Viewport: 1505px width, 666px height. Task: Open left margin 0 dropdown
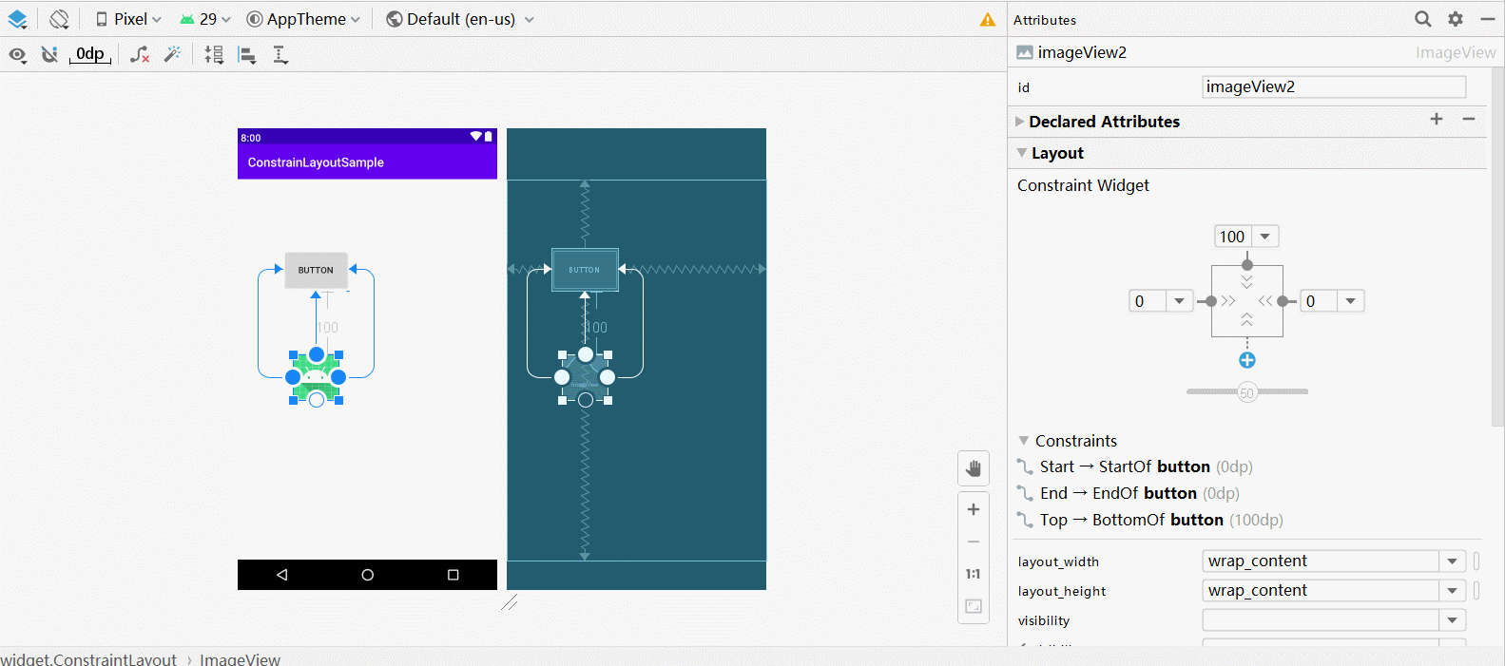click(1180, 301)
